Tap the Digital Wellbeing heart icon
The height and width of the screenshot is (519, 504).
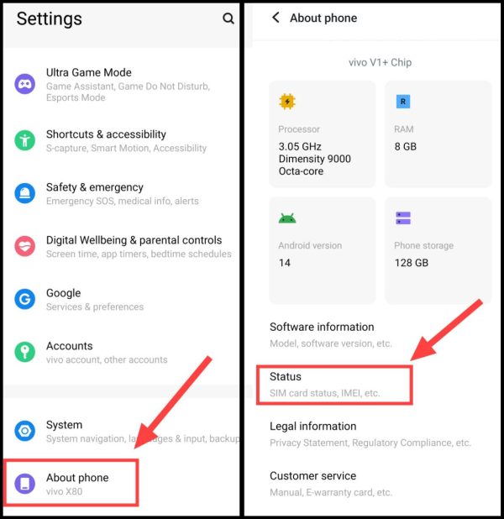tap(25, 246)
